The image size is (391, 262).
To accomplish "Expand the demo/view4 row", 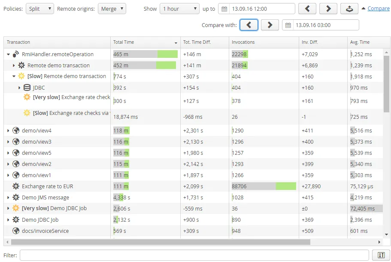I will pos(7,130).
